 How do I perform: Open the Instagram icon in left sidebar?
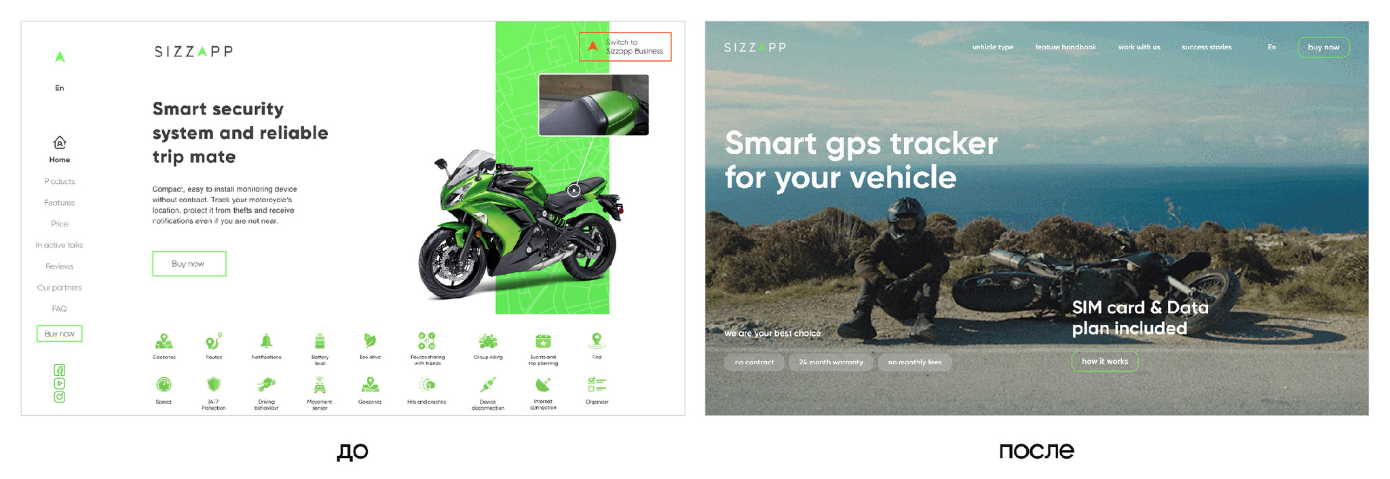click(x=60, y=397)
